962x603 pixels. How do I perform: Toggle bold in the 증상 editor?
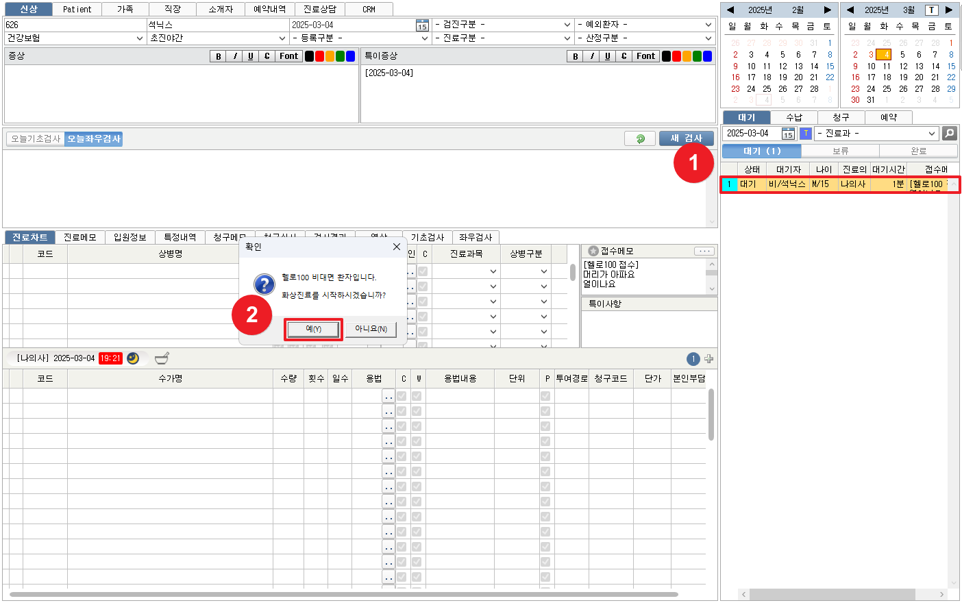(x=218, y=56)
